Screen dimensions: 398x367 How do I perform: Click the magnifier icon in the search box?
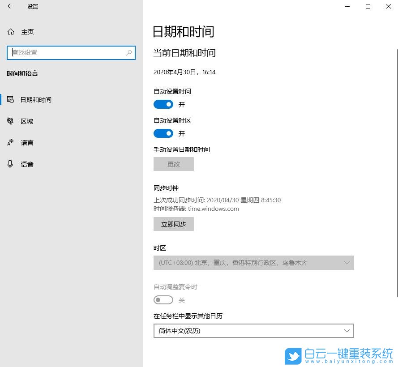[129, 52]
